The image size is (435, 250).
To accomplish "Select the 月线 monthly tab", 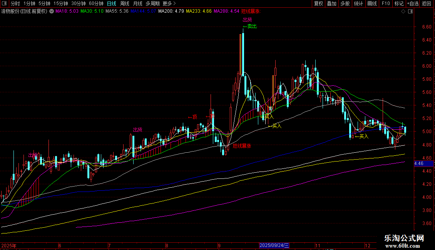I will pos(137,3).
